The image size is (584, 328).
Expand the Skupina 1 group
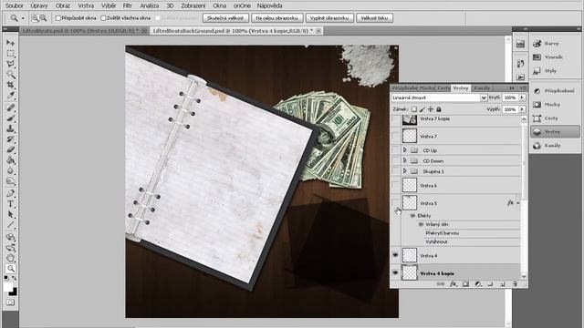point(405,171)
